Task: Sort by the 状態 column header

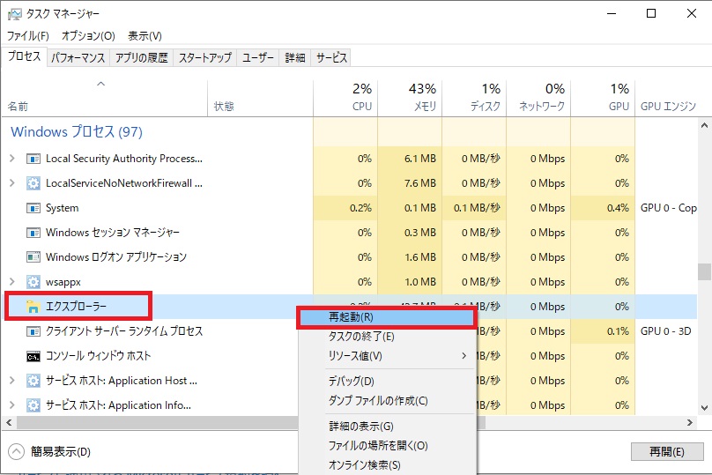Action: tap(260, 98)
